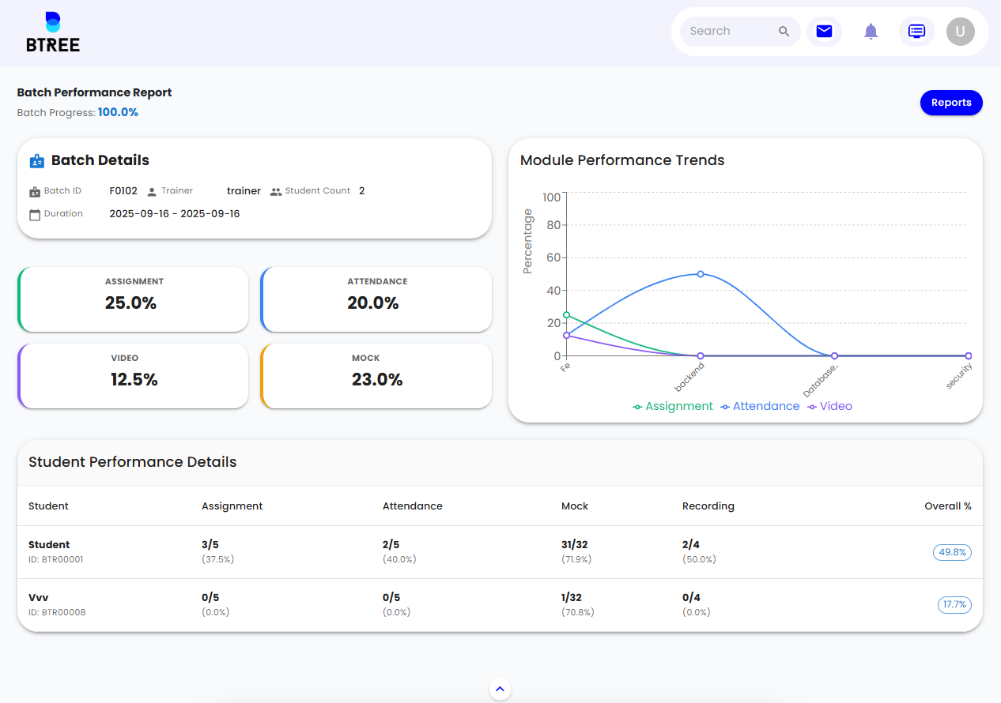Image resolution: width=1001 pixels, height=703 pixels.
Task: Click the BTREE logo
Action: coord(53,32)
